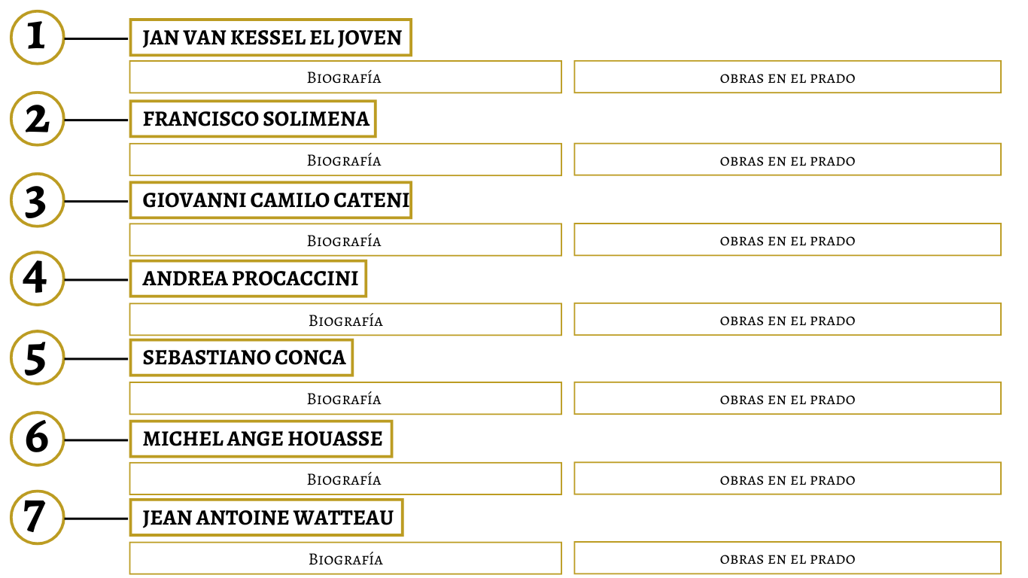Click the number 4 circle icon
The width and height of the screenshot is (1028, 578).
pos(37,278)
